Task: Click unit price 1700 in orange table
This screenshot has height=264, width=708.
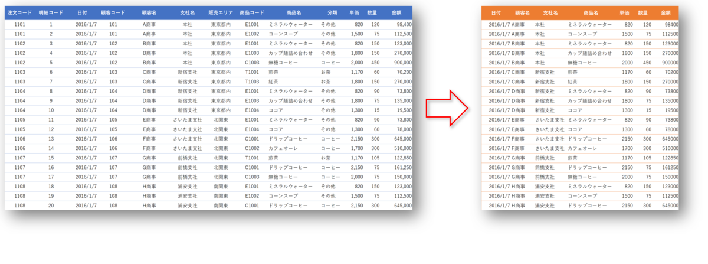Action: [627, 148]
